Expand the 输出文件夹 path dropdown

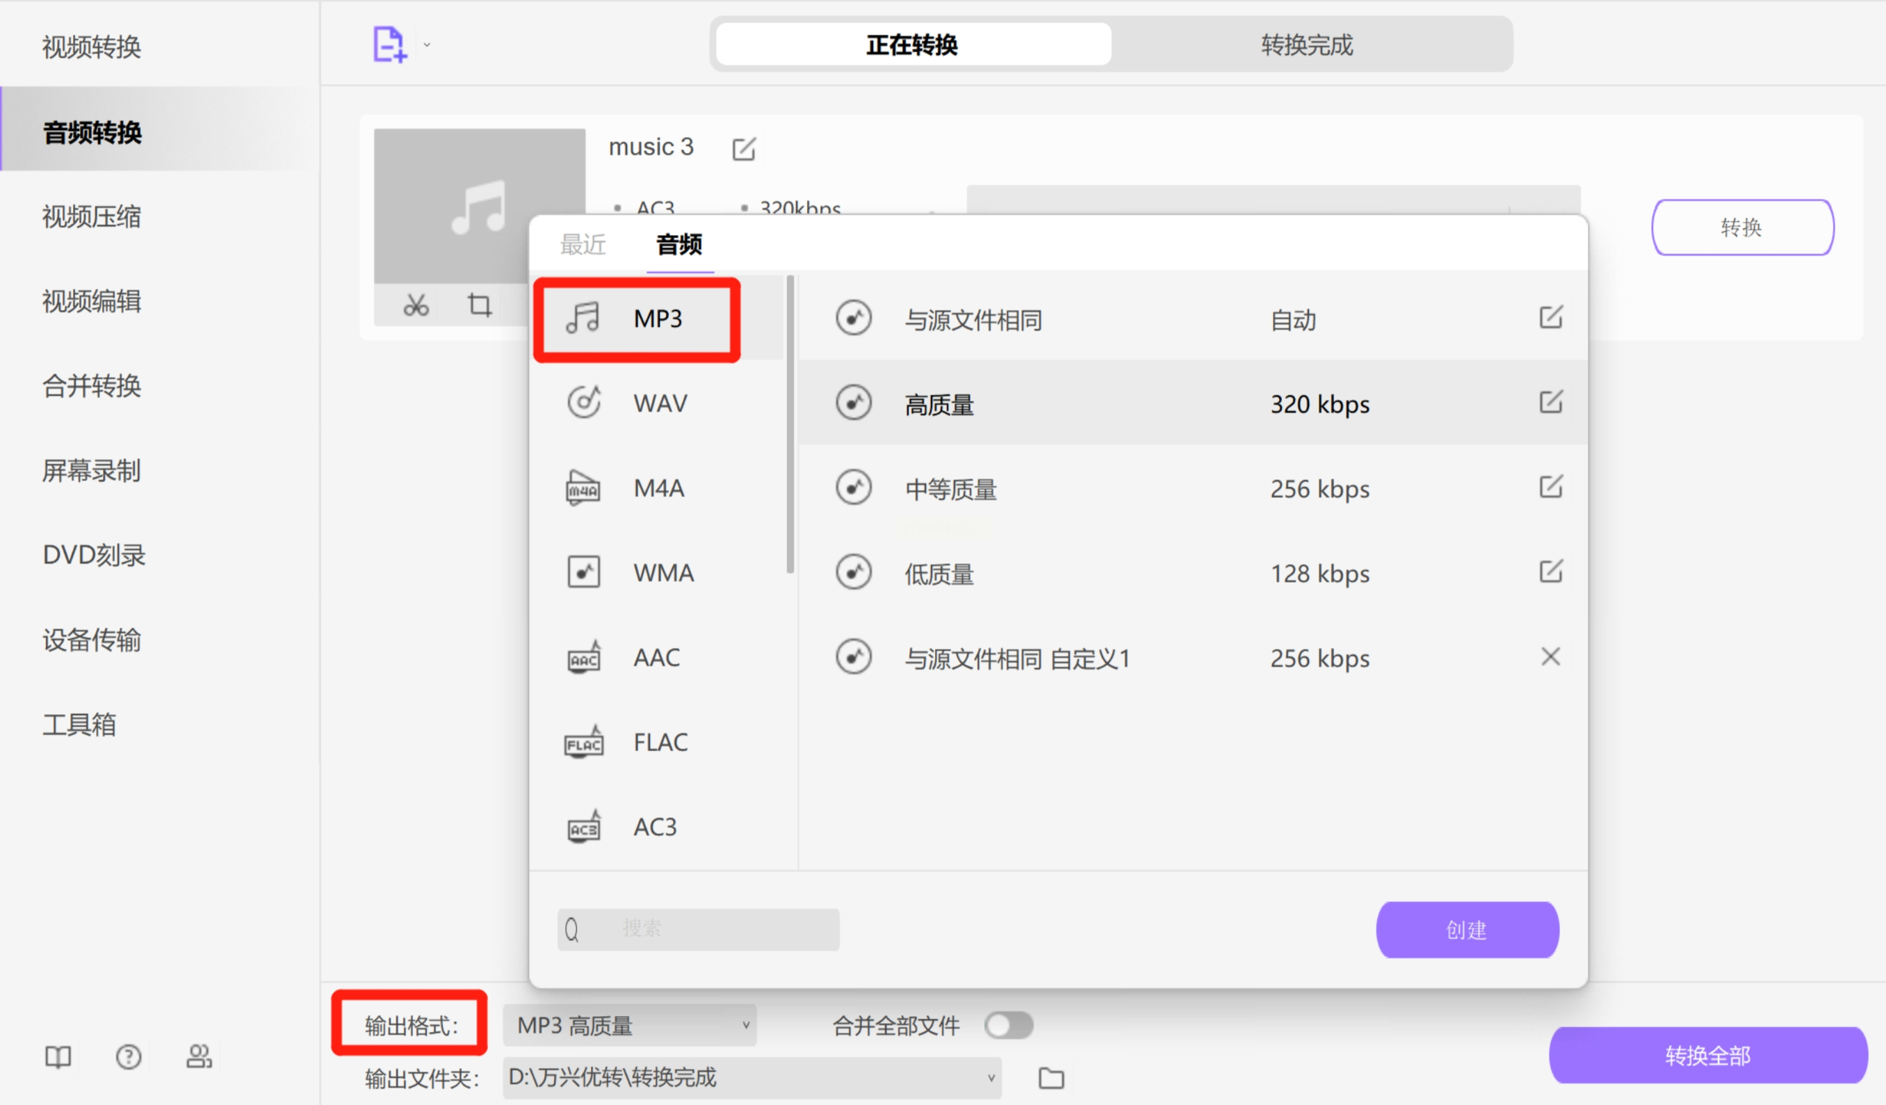991,1079
